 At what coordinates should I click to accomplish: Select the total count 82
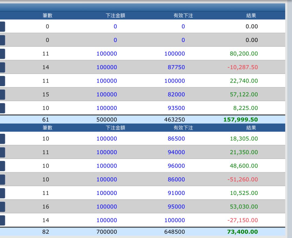(x=46, y=232)
